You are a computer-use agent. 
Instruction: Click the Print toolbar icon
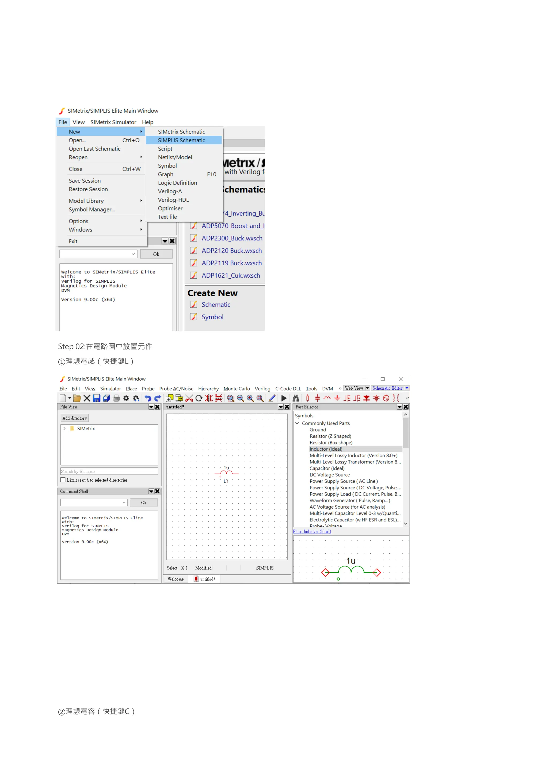pyautogui.click(x=116, y=398)
